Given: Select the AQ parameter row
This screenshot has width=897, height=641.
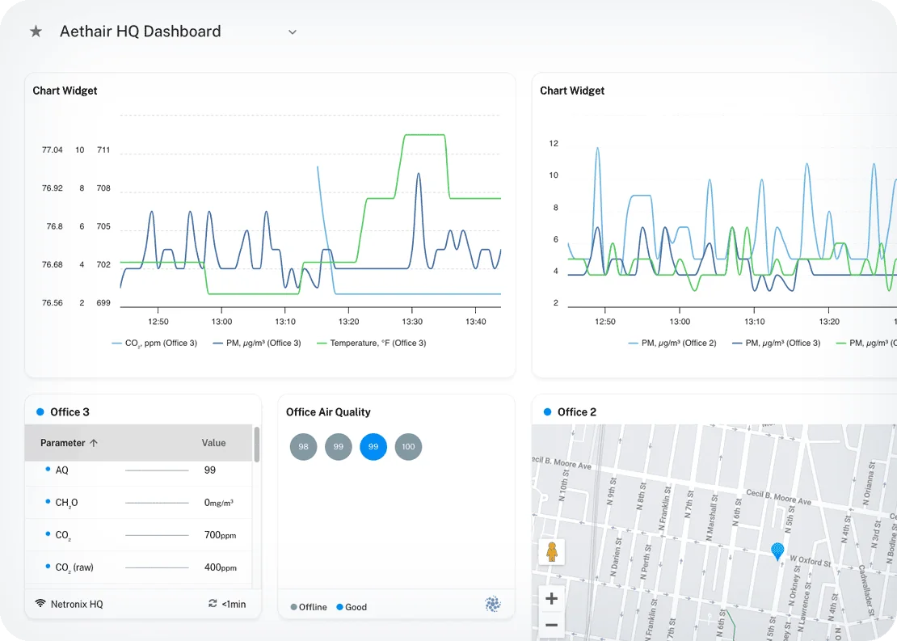Looking at the screenshot, I should tap(138, 470).
